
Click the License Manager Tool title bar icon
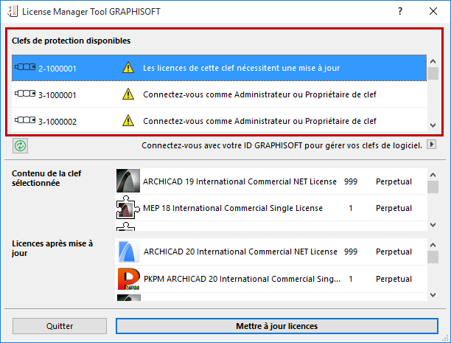(x=13, y=12)
